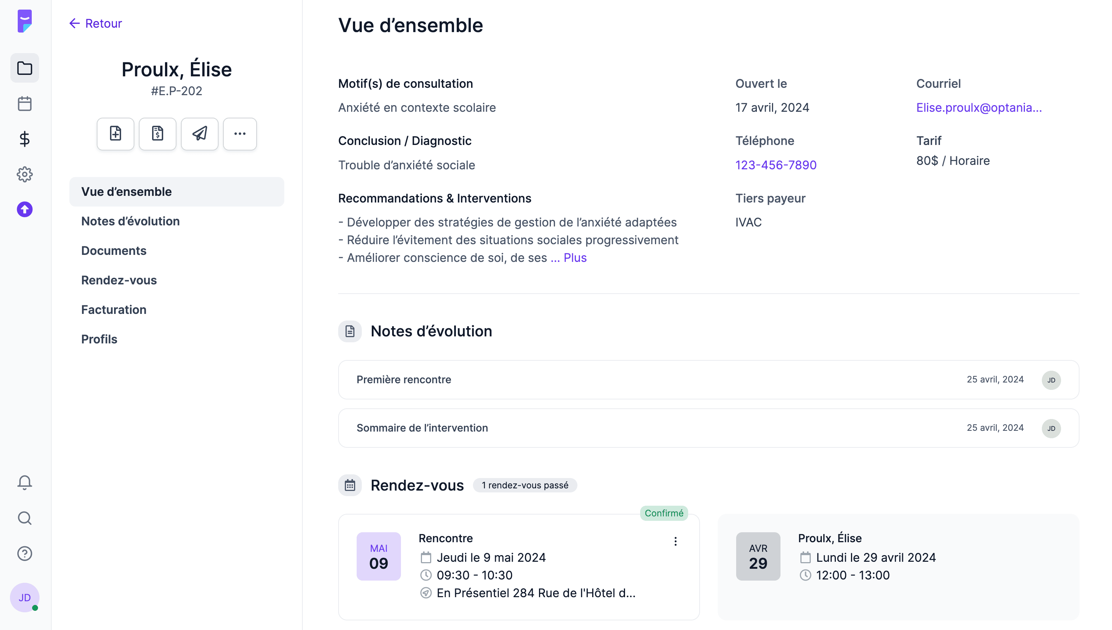Click the Retour back link
1112x630 pixels.
pos(95,23)
